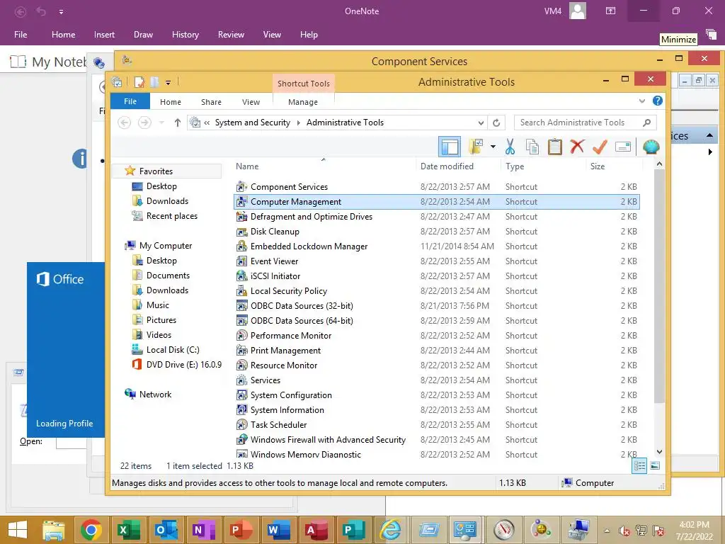The width and height of the screenshot is (725, 544).
Task: Click the Properties quick access icon
Action: (139, 82)
